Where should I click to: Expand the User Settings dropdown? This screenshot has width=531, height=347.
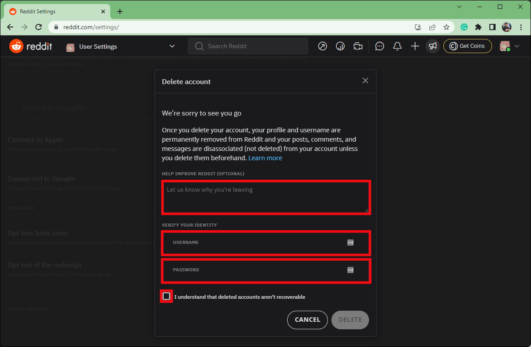click(172, 46)
